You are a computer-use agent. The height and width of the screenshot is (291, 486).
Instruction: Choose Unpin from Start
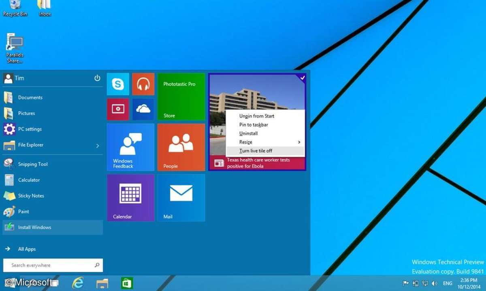point(265,116)
